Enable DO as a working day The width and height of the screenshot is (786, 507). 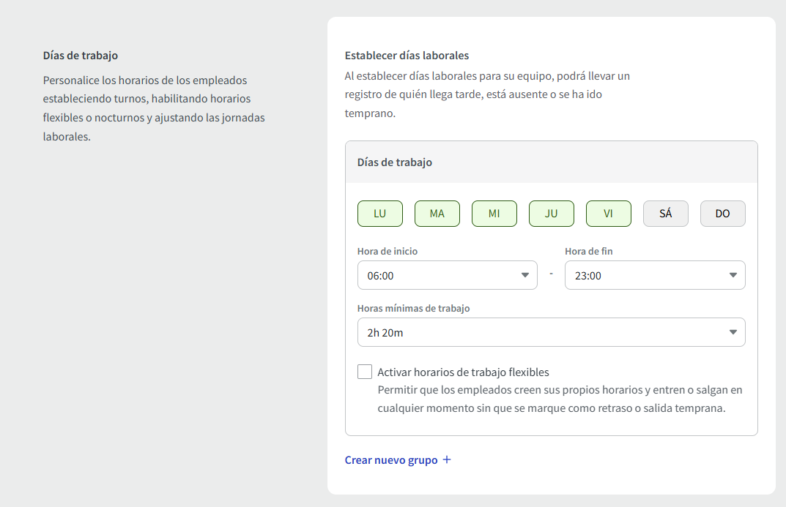[722, 214]
